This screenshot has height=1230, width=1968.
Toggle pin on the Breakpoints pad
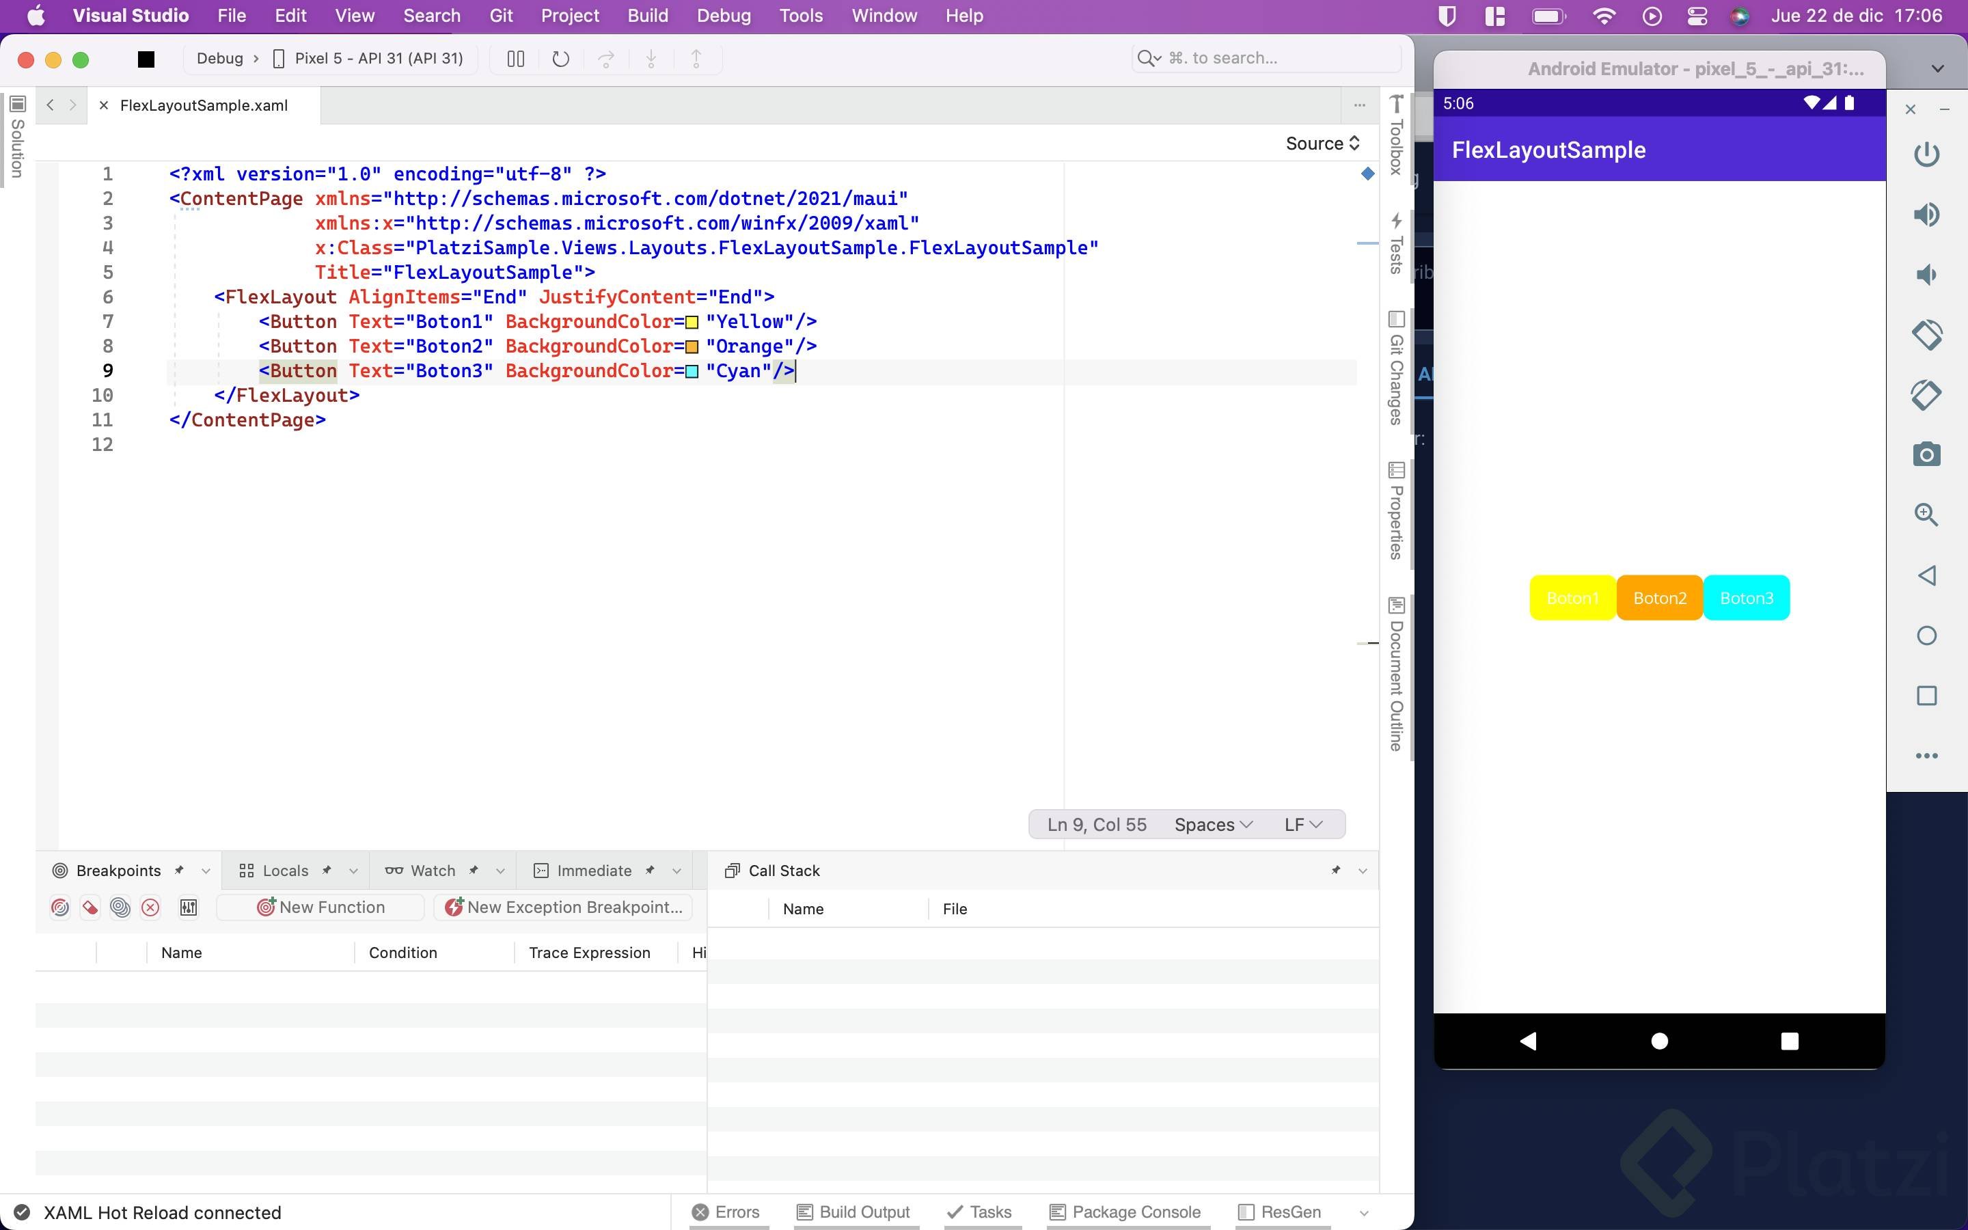click(179, 871)
